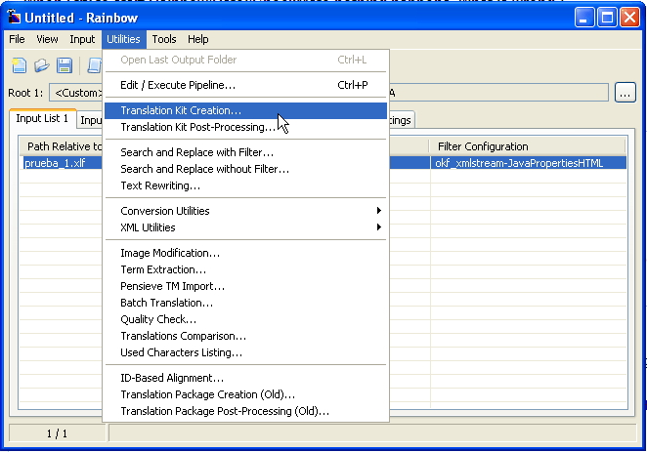Click the Rainbow app icon in title bar
Image resolution: width=647 pixels, height=452 pixels.
(x=15, y=17)
